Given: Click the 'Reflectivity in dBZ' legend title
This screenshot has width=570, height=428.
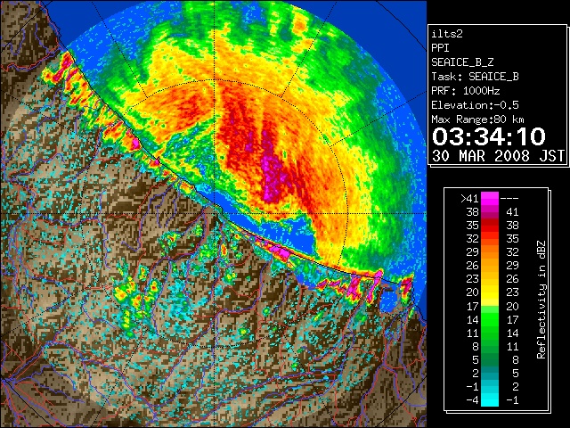Looking at the screenshot, I should (x=541, y=300).
